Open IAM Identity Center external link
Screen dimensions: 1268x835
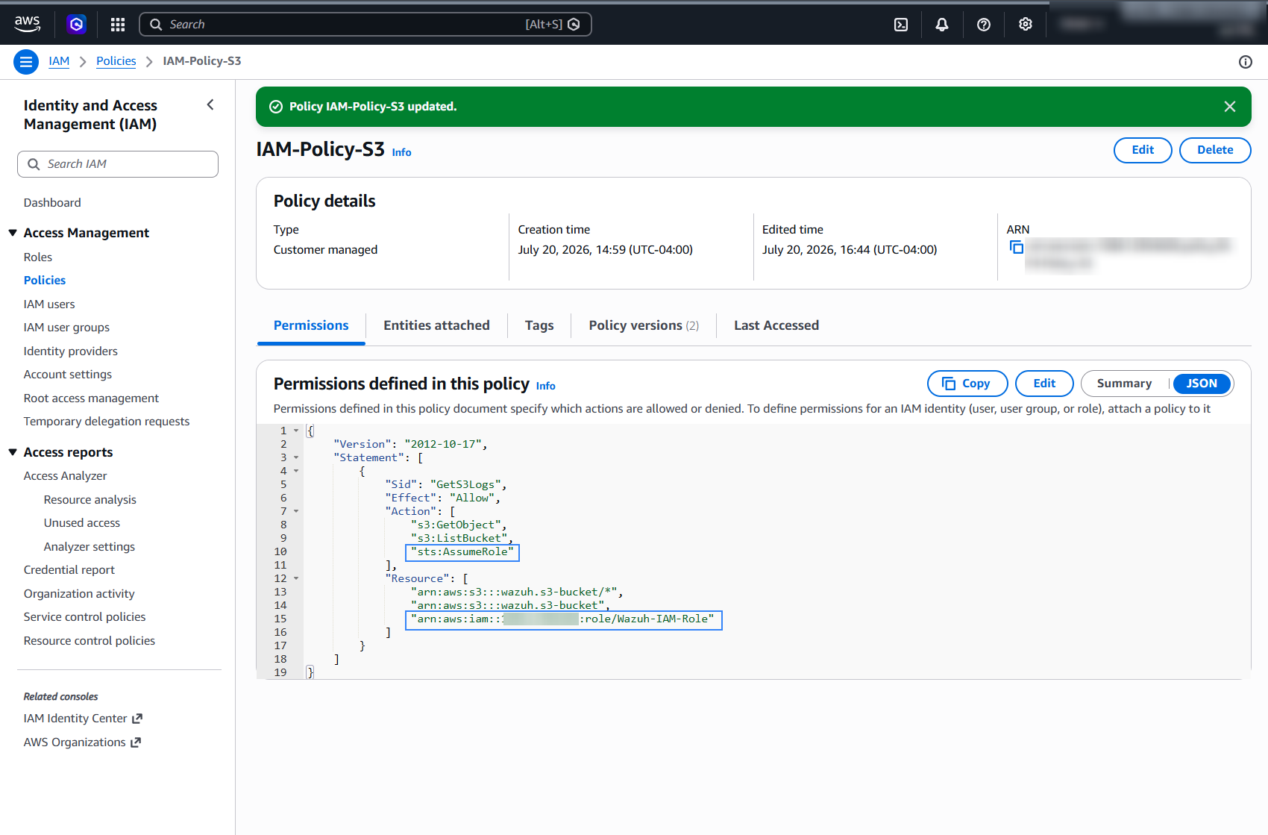(83, 719)
